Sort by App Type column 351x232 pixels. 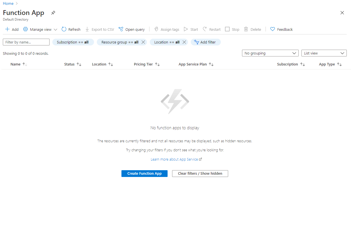(x=330, y=64)
